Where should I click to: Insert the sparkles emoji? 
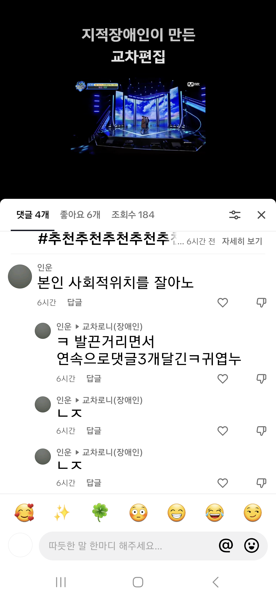tap(62, 513)
